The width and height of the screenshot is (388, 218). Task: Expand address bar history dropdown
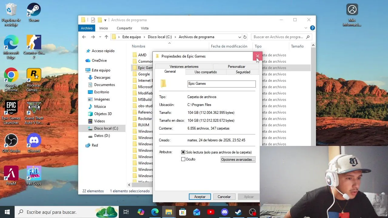click(x=239, y=37)
